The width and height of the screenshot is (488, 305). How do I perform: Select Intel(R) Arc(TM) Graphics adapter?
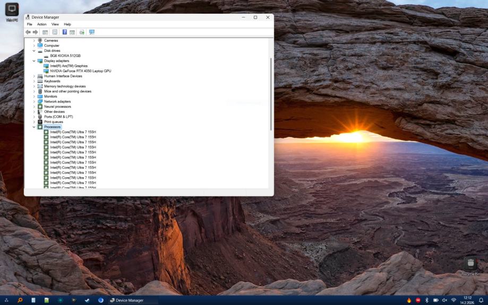69,66
